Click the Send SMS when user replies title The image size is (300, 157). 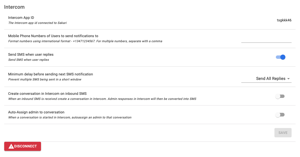point(31,54)
